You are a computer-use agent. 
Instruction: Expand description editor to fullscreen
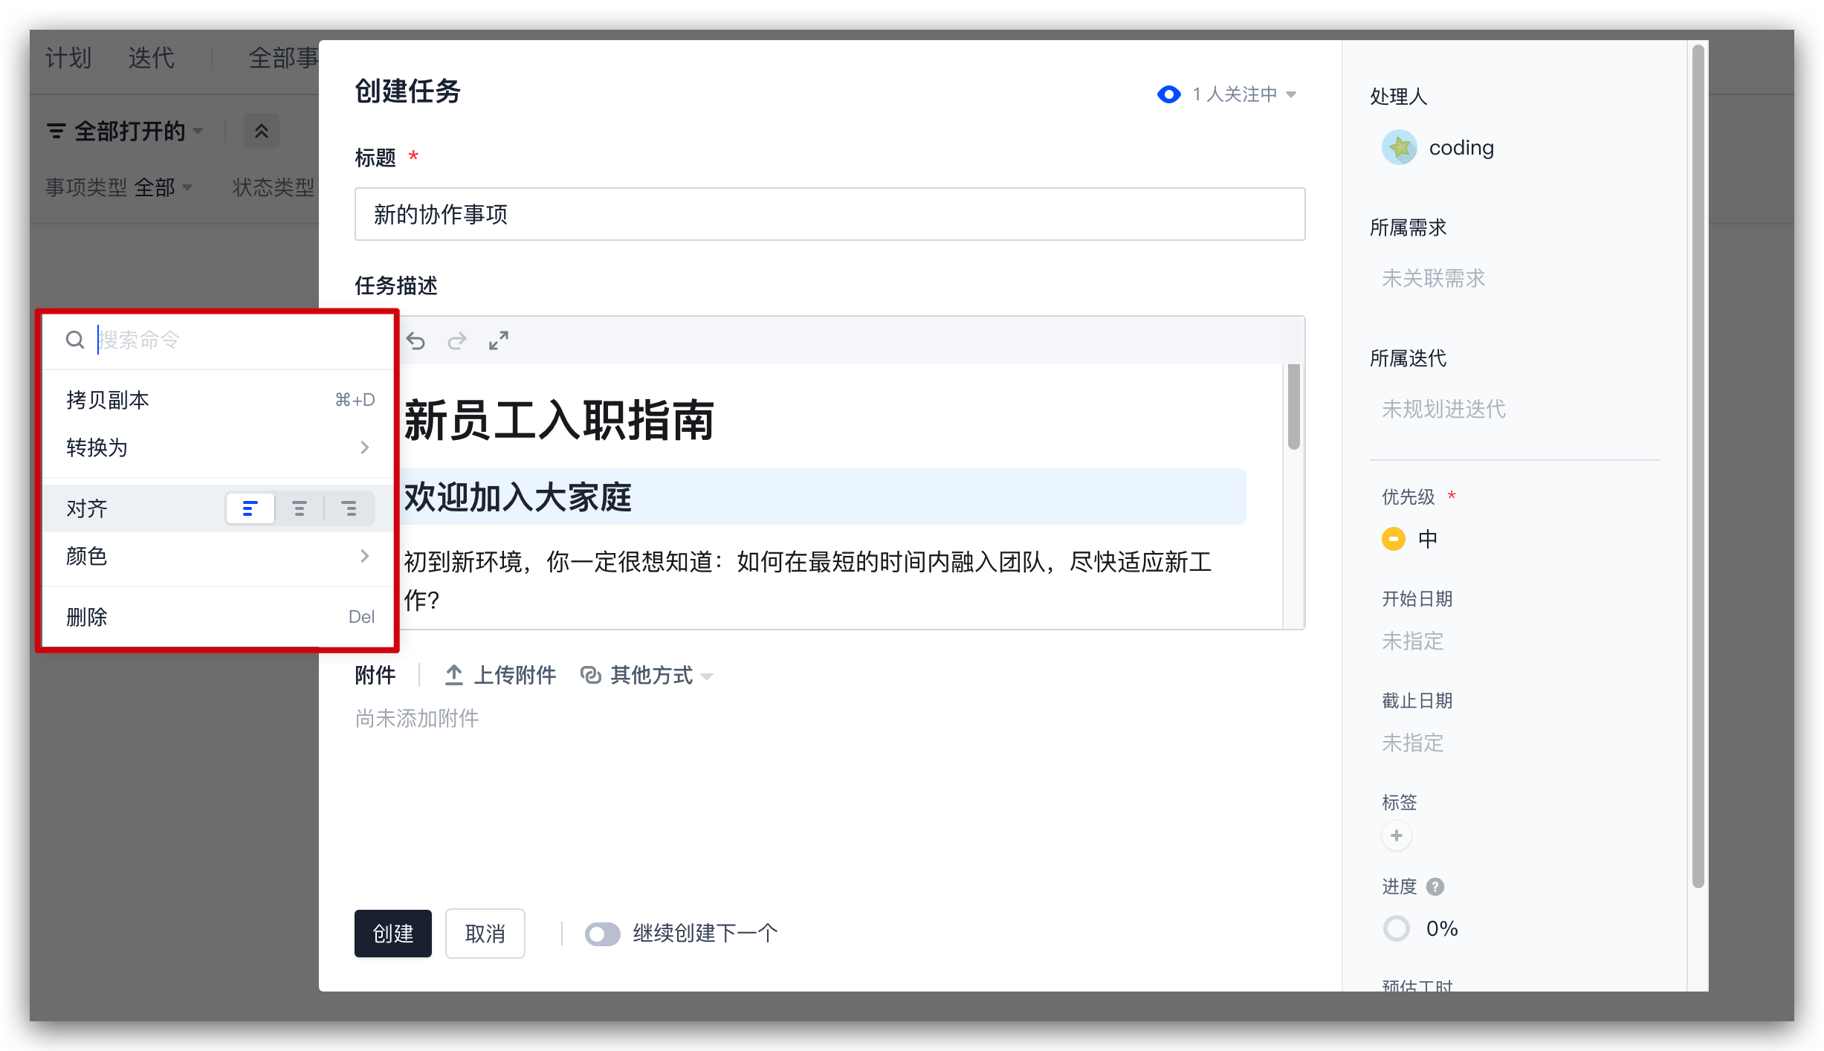(499, 341)
